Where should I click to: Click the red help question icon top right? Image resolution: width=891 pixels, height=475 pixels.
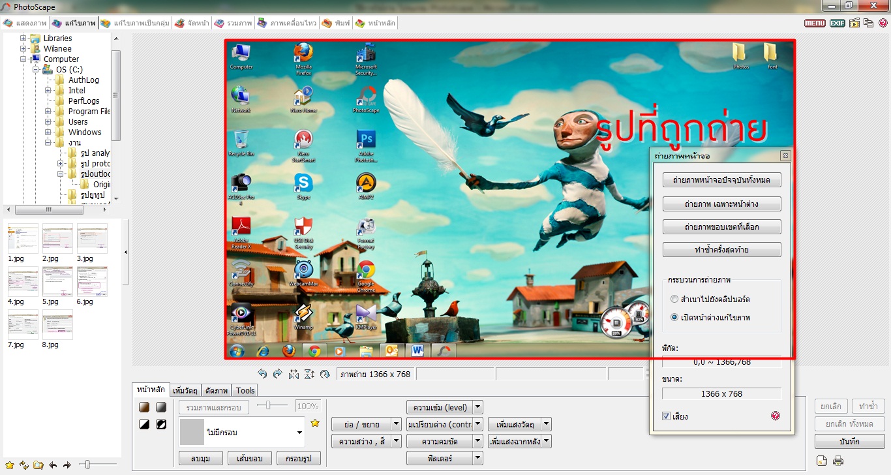883,23
